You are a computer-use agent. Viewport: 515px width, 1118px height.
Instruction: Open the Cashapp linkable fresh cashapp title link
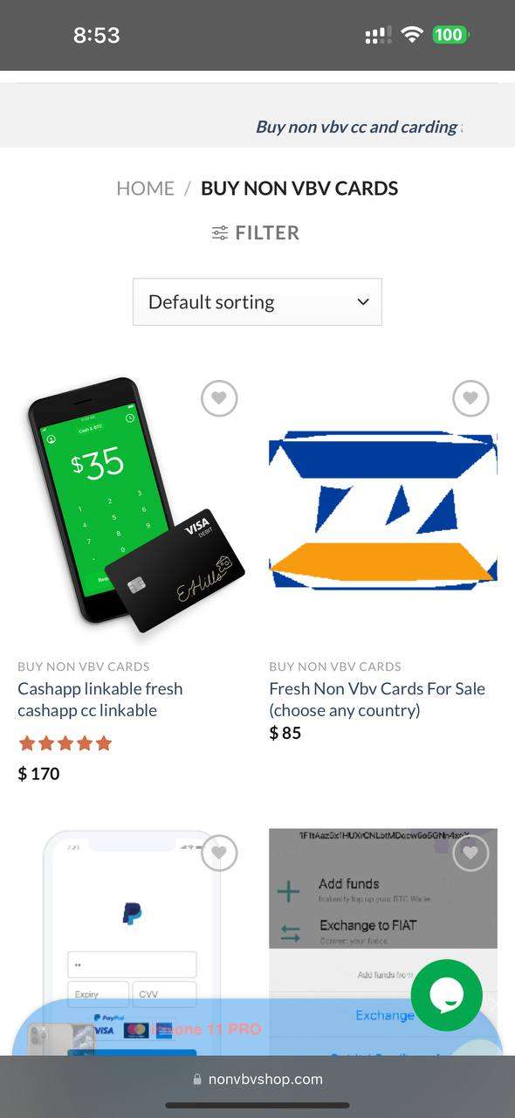100,700
